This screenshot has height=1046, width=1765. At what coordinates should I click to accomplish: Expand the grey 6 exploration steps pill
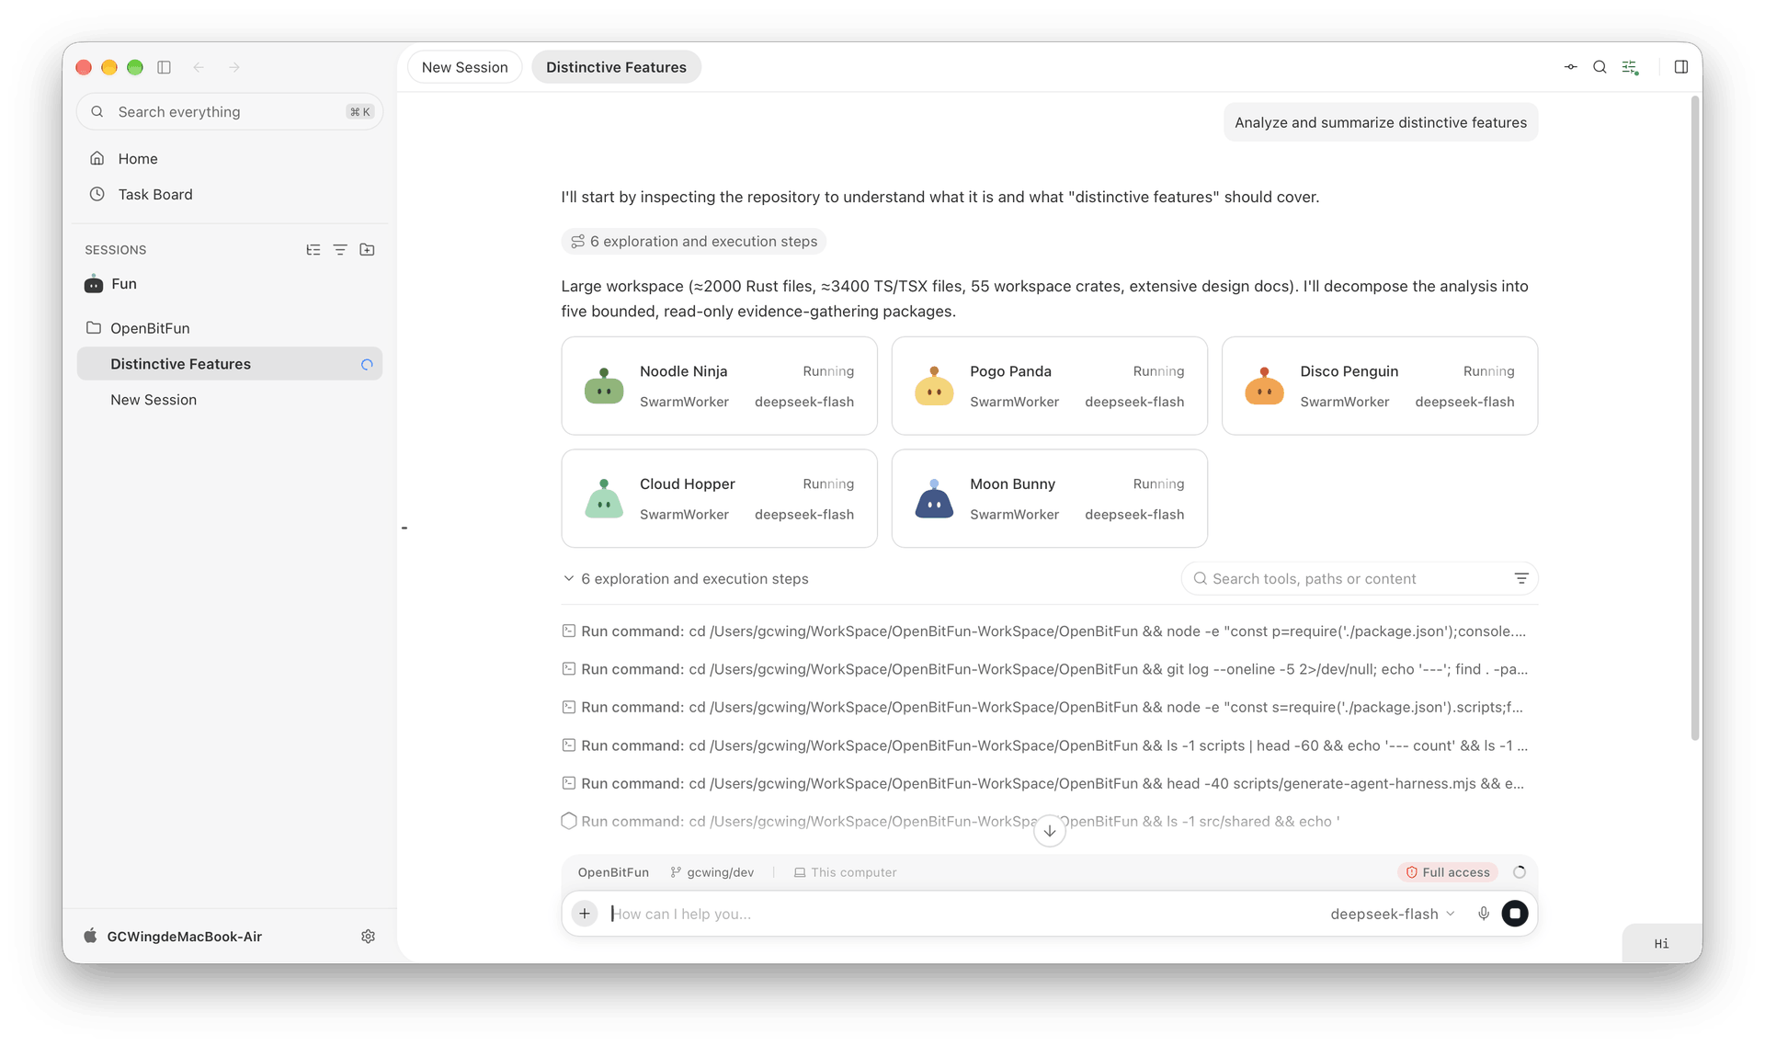click(694, 242)
